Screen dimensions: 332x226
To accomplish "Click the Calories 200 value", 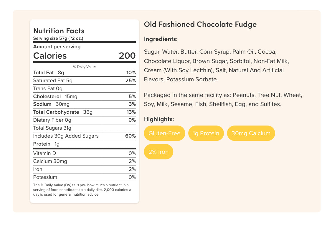I will pyautogui.click(x=127, y=56).
